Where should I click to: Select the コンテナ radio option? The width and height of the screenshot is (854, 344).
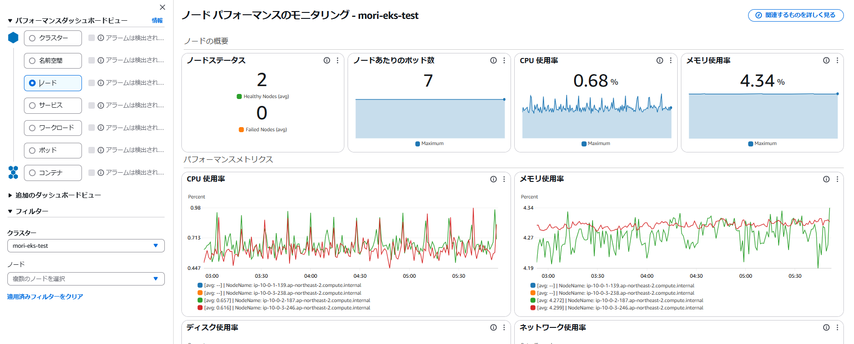coord(32,173)
